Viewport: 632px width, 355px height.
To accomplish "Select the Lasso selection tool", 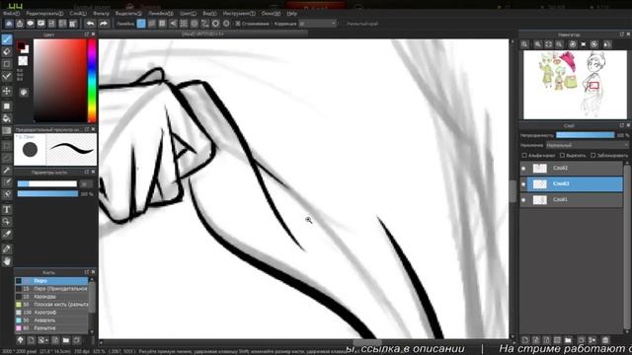I will [7, 158].
